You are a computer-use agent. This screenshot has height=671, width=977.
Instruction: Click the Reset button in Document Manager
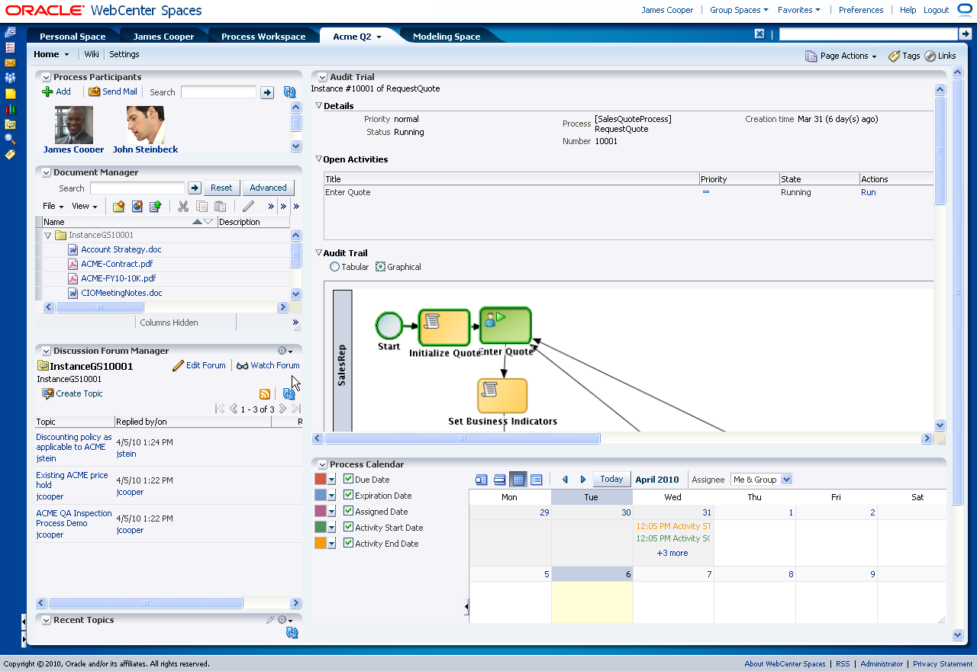point(221,188)
